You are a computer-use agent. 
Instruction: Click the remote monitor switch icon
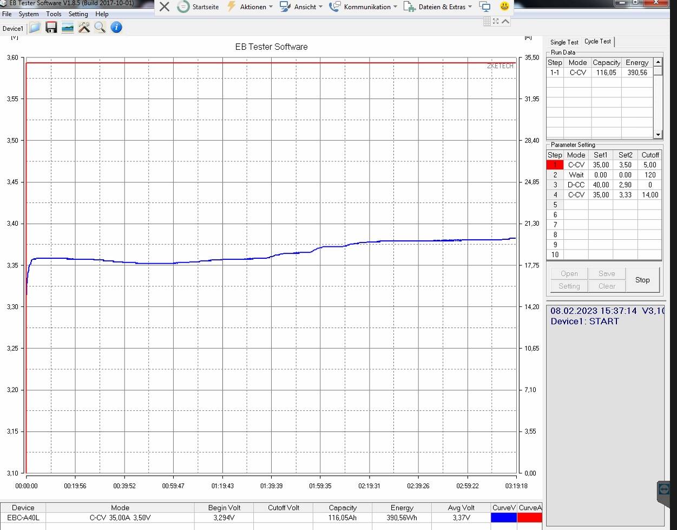click(485, 6)
